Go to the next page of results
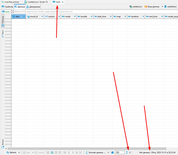The image size is (178, 155). pos(73,153)
